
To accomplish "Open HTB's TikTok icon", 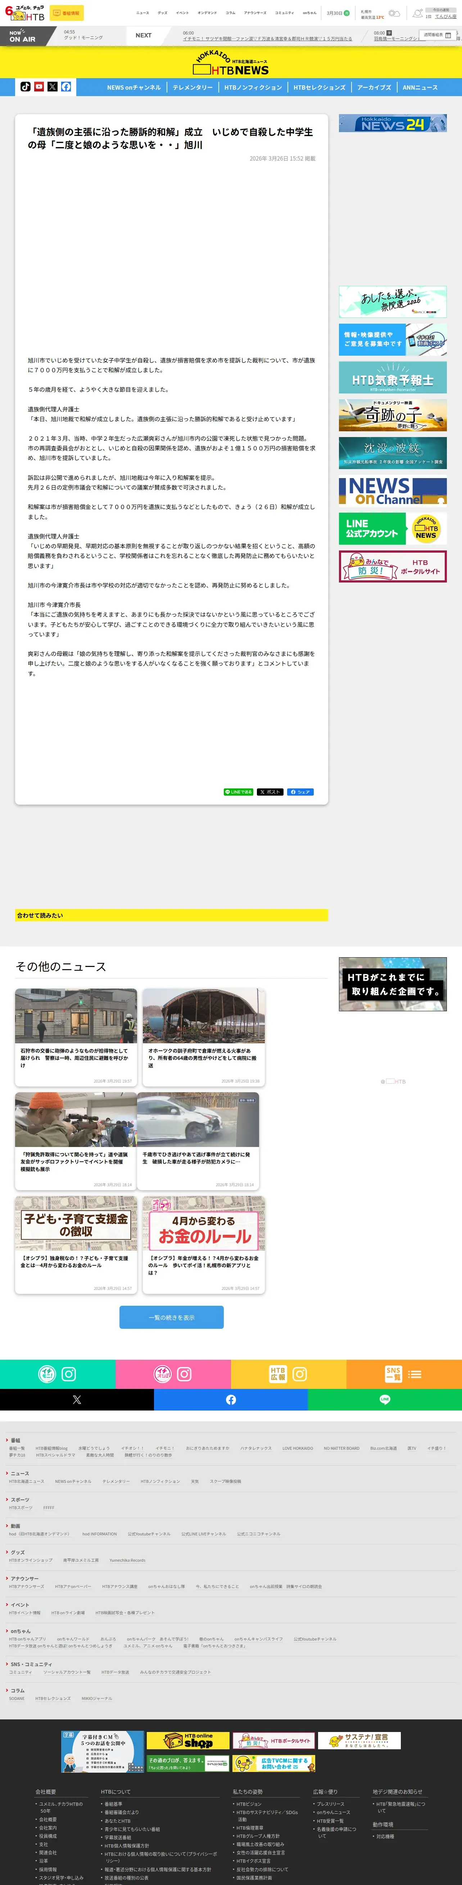I will coord(26,86).
